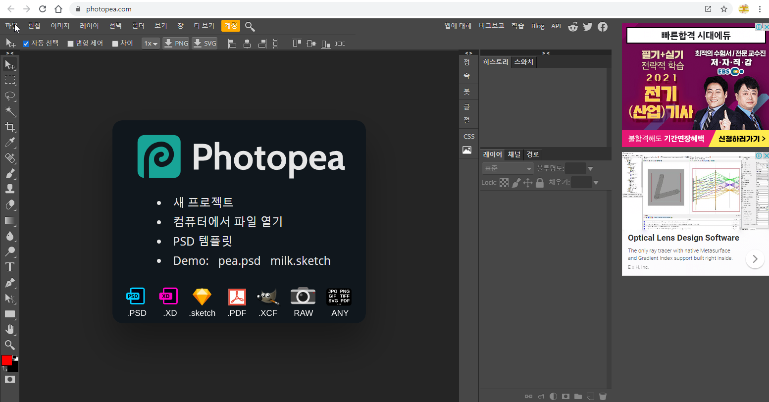Select the Brush tool
Screen dimensions: 769x402
click(10, 174)
